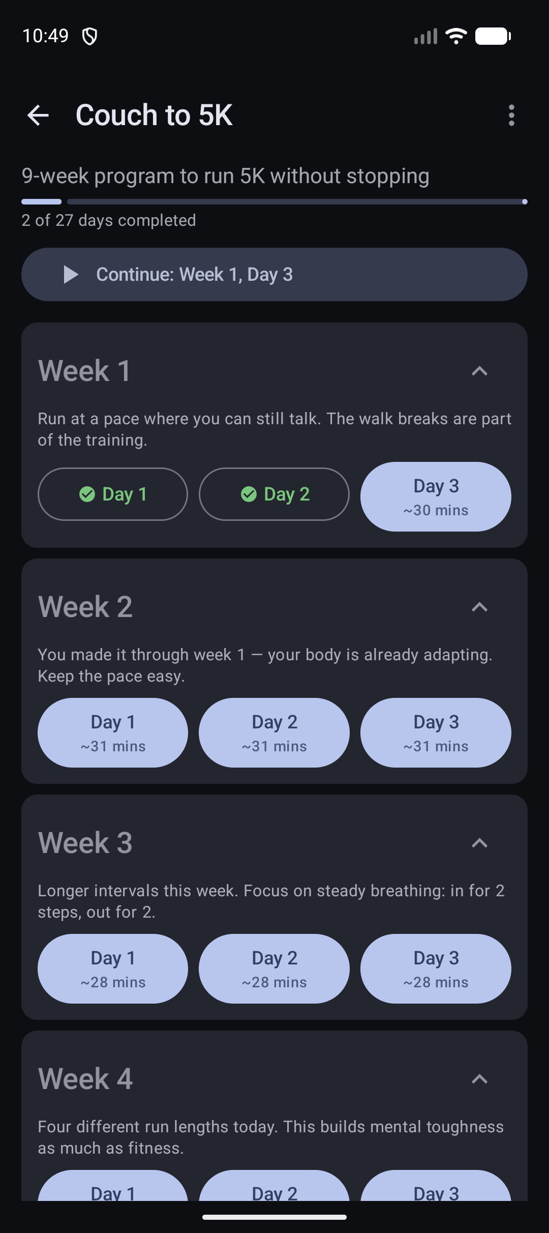Open Week 4 Day 2 workout

[274, 1186]
